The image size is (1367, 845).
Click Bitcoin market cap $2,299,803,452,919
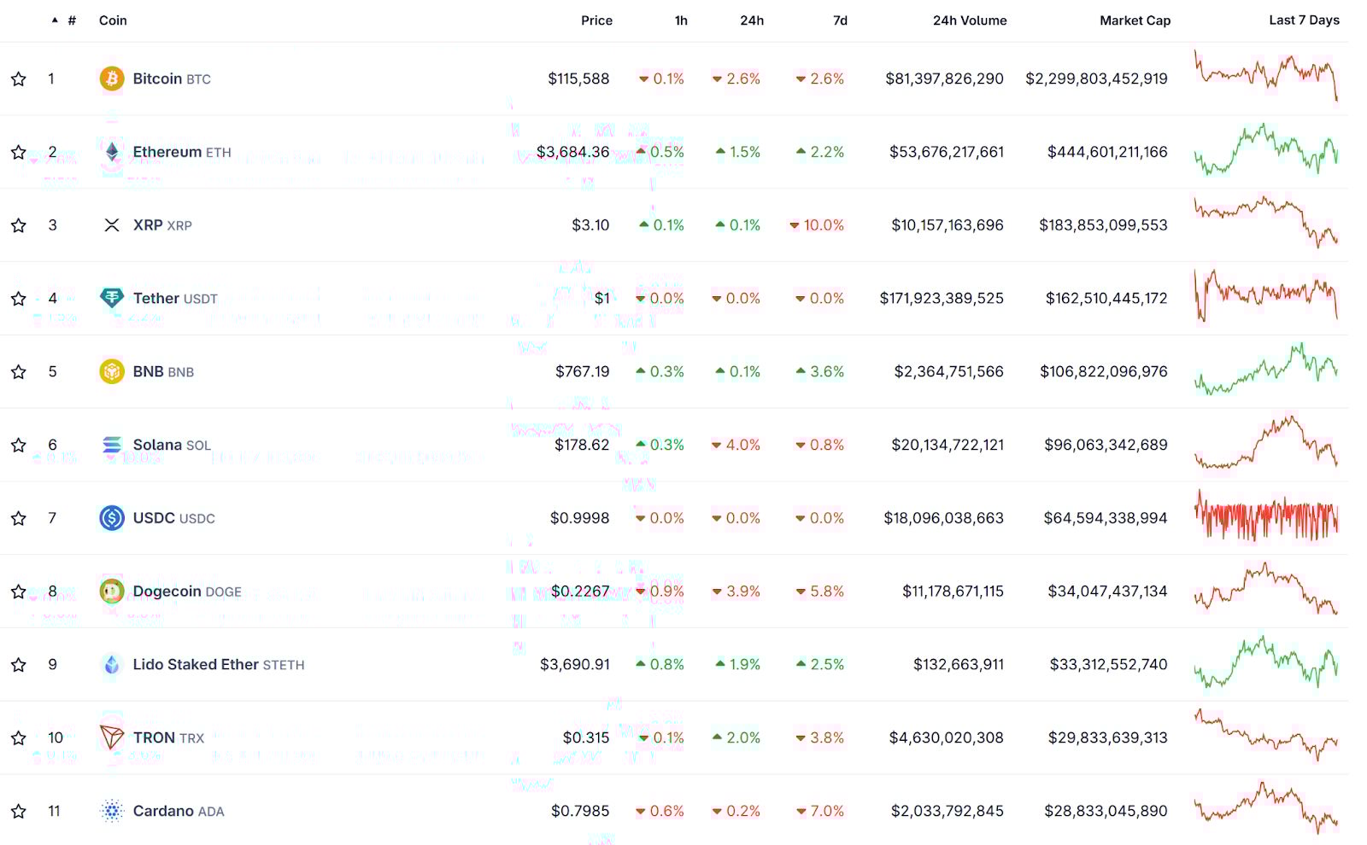point(1096,79)
